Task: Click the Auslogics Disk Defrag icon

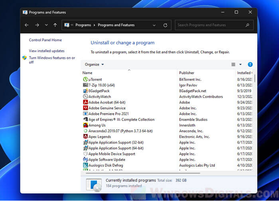Action: coord(85,165)
